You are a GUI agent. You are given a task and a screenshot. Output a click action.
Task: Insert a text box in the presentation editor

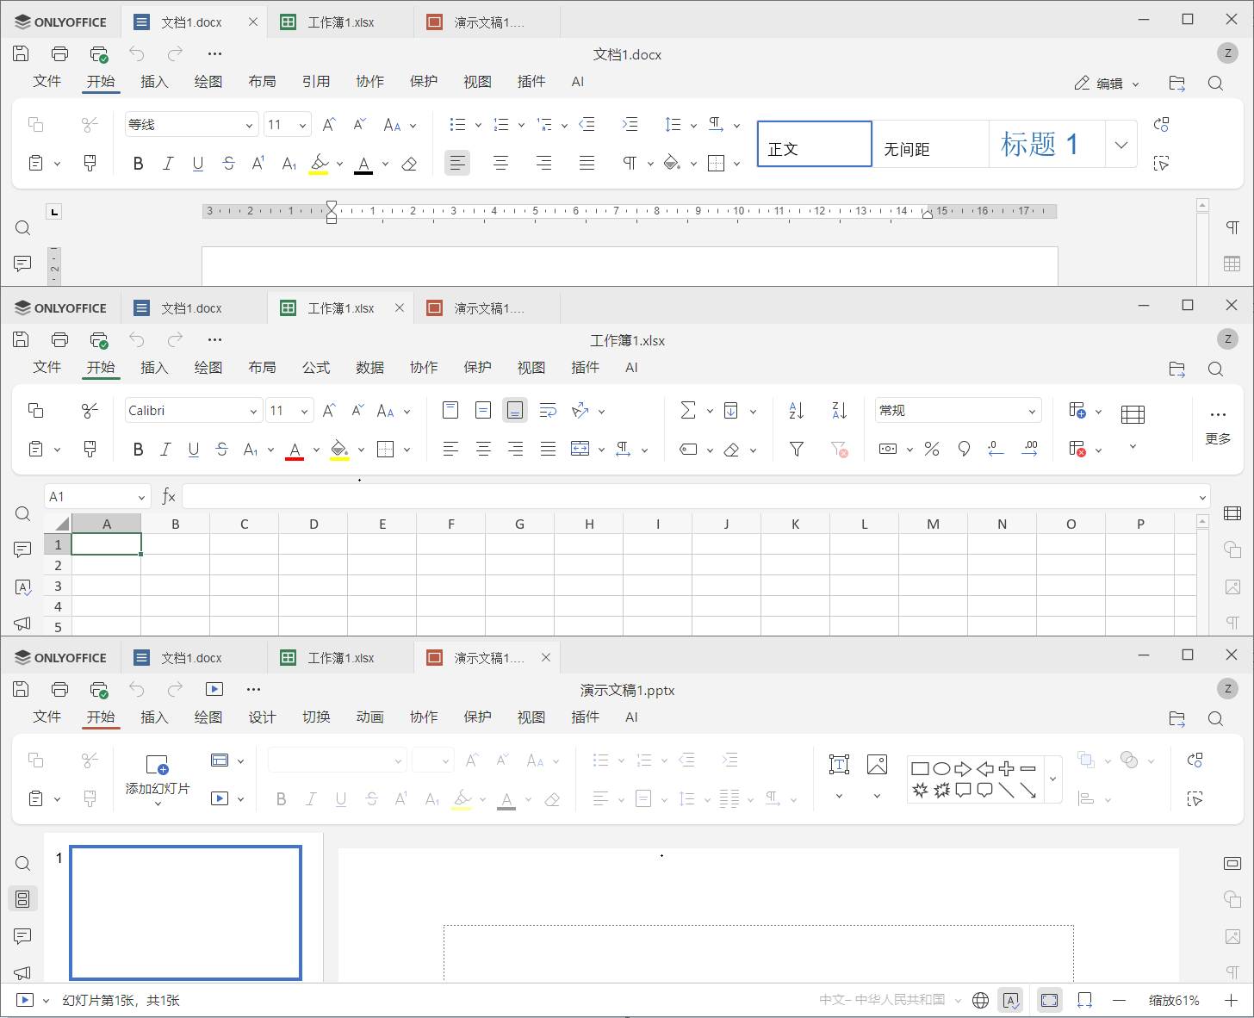pyautogui.click(x=839, y=764)
